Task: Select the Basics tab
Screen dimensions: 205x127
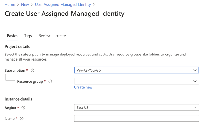Action: pos(12,36)
